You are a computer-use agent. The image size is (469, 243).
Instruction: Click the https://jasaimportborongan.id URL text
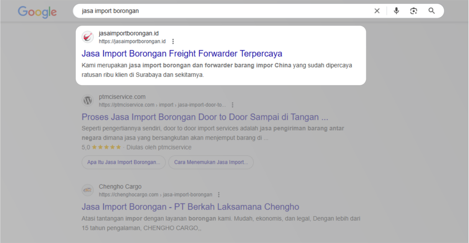(132, 41)
